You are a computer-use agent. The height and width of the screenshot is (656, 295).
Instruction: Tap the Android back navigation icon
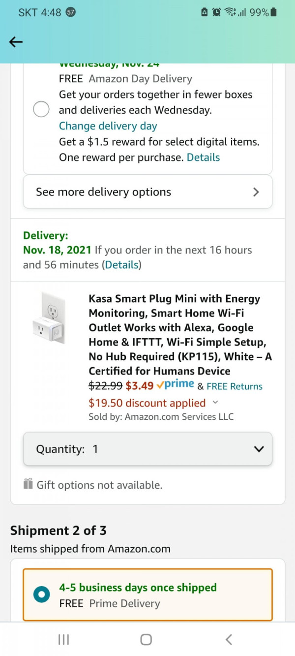pyautogui.click(x=229, y=639)
